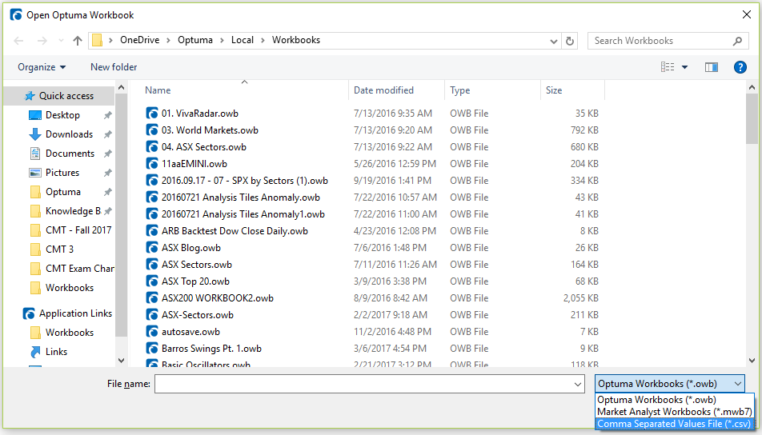
Task: Select the ASX-Sectors.owb file icon
Action: (x=152, y=314)
